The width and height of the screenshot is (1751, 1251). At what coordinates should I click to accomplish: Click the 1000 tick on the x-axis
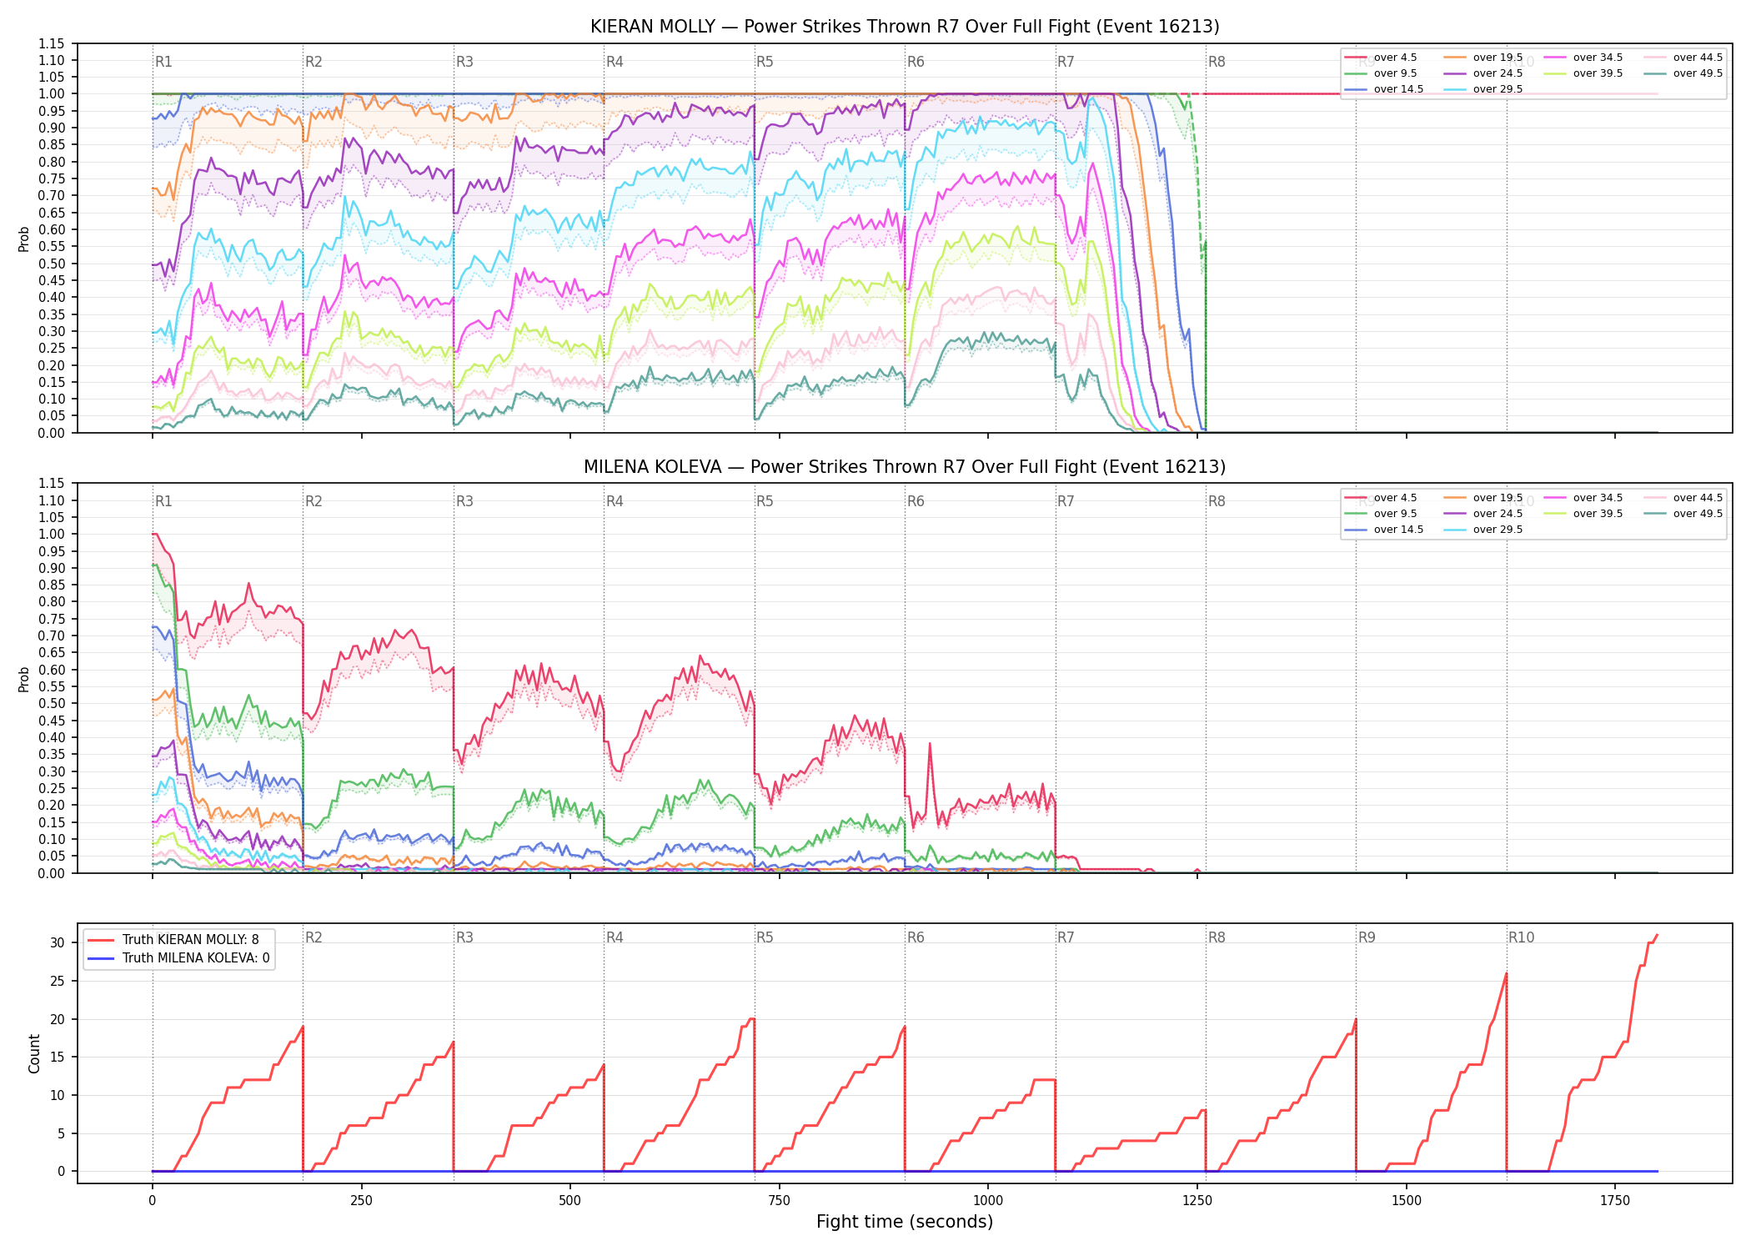point(988,1201)
